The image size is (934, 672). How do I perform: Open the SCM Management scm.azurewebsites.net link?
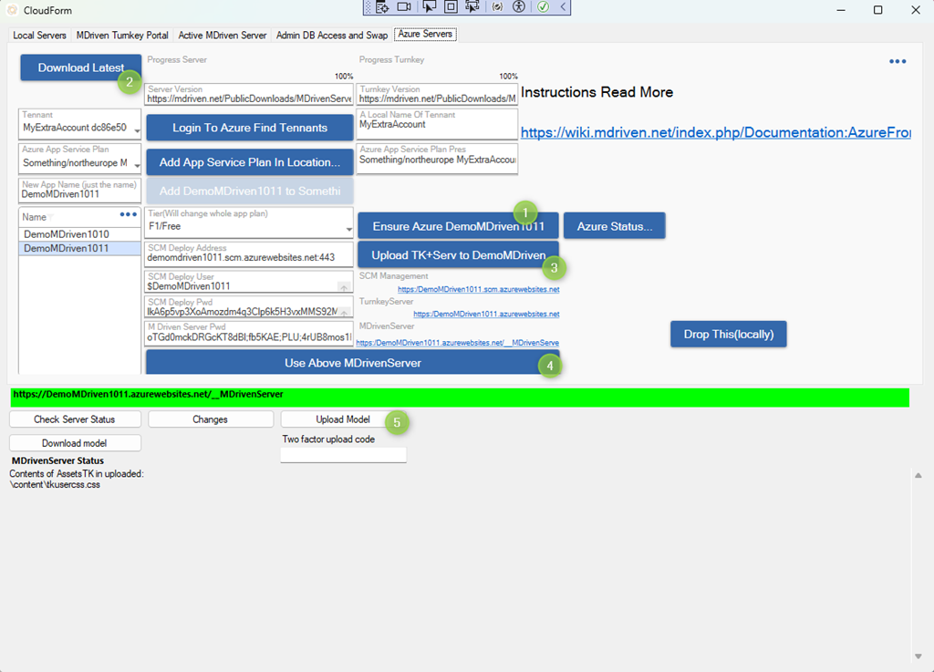[478, 289]
